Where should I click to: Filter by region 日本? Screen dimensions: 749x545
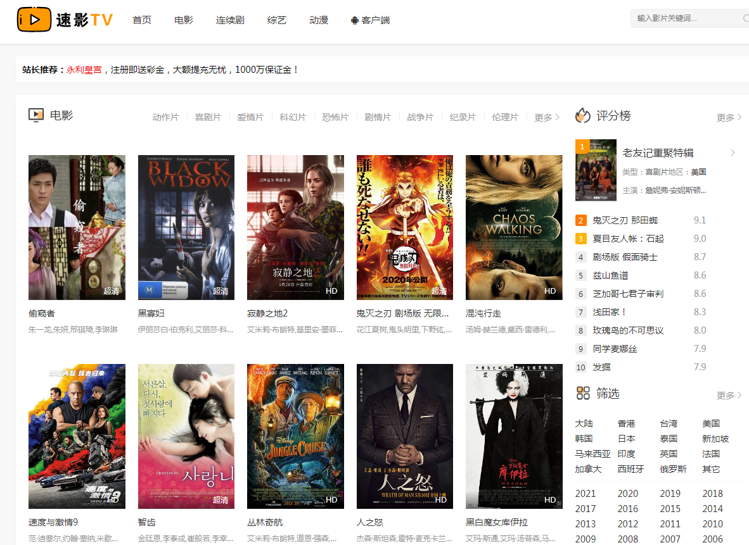(x=626, y=439)
